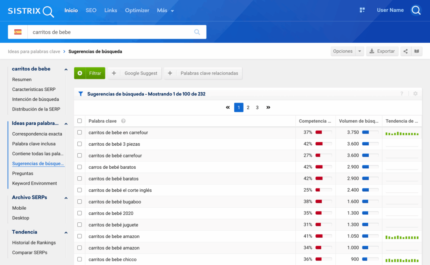The image size is (430, 265).
Task: Open the Opciones dropdown arrow
Action: 359,51
